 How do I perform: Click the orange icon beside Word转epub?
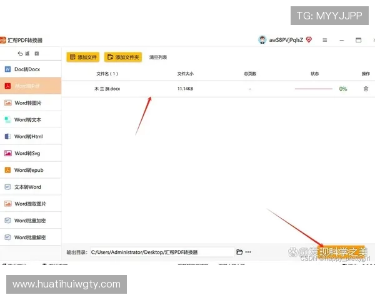pyautogui.click(x=7, y=170)
